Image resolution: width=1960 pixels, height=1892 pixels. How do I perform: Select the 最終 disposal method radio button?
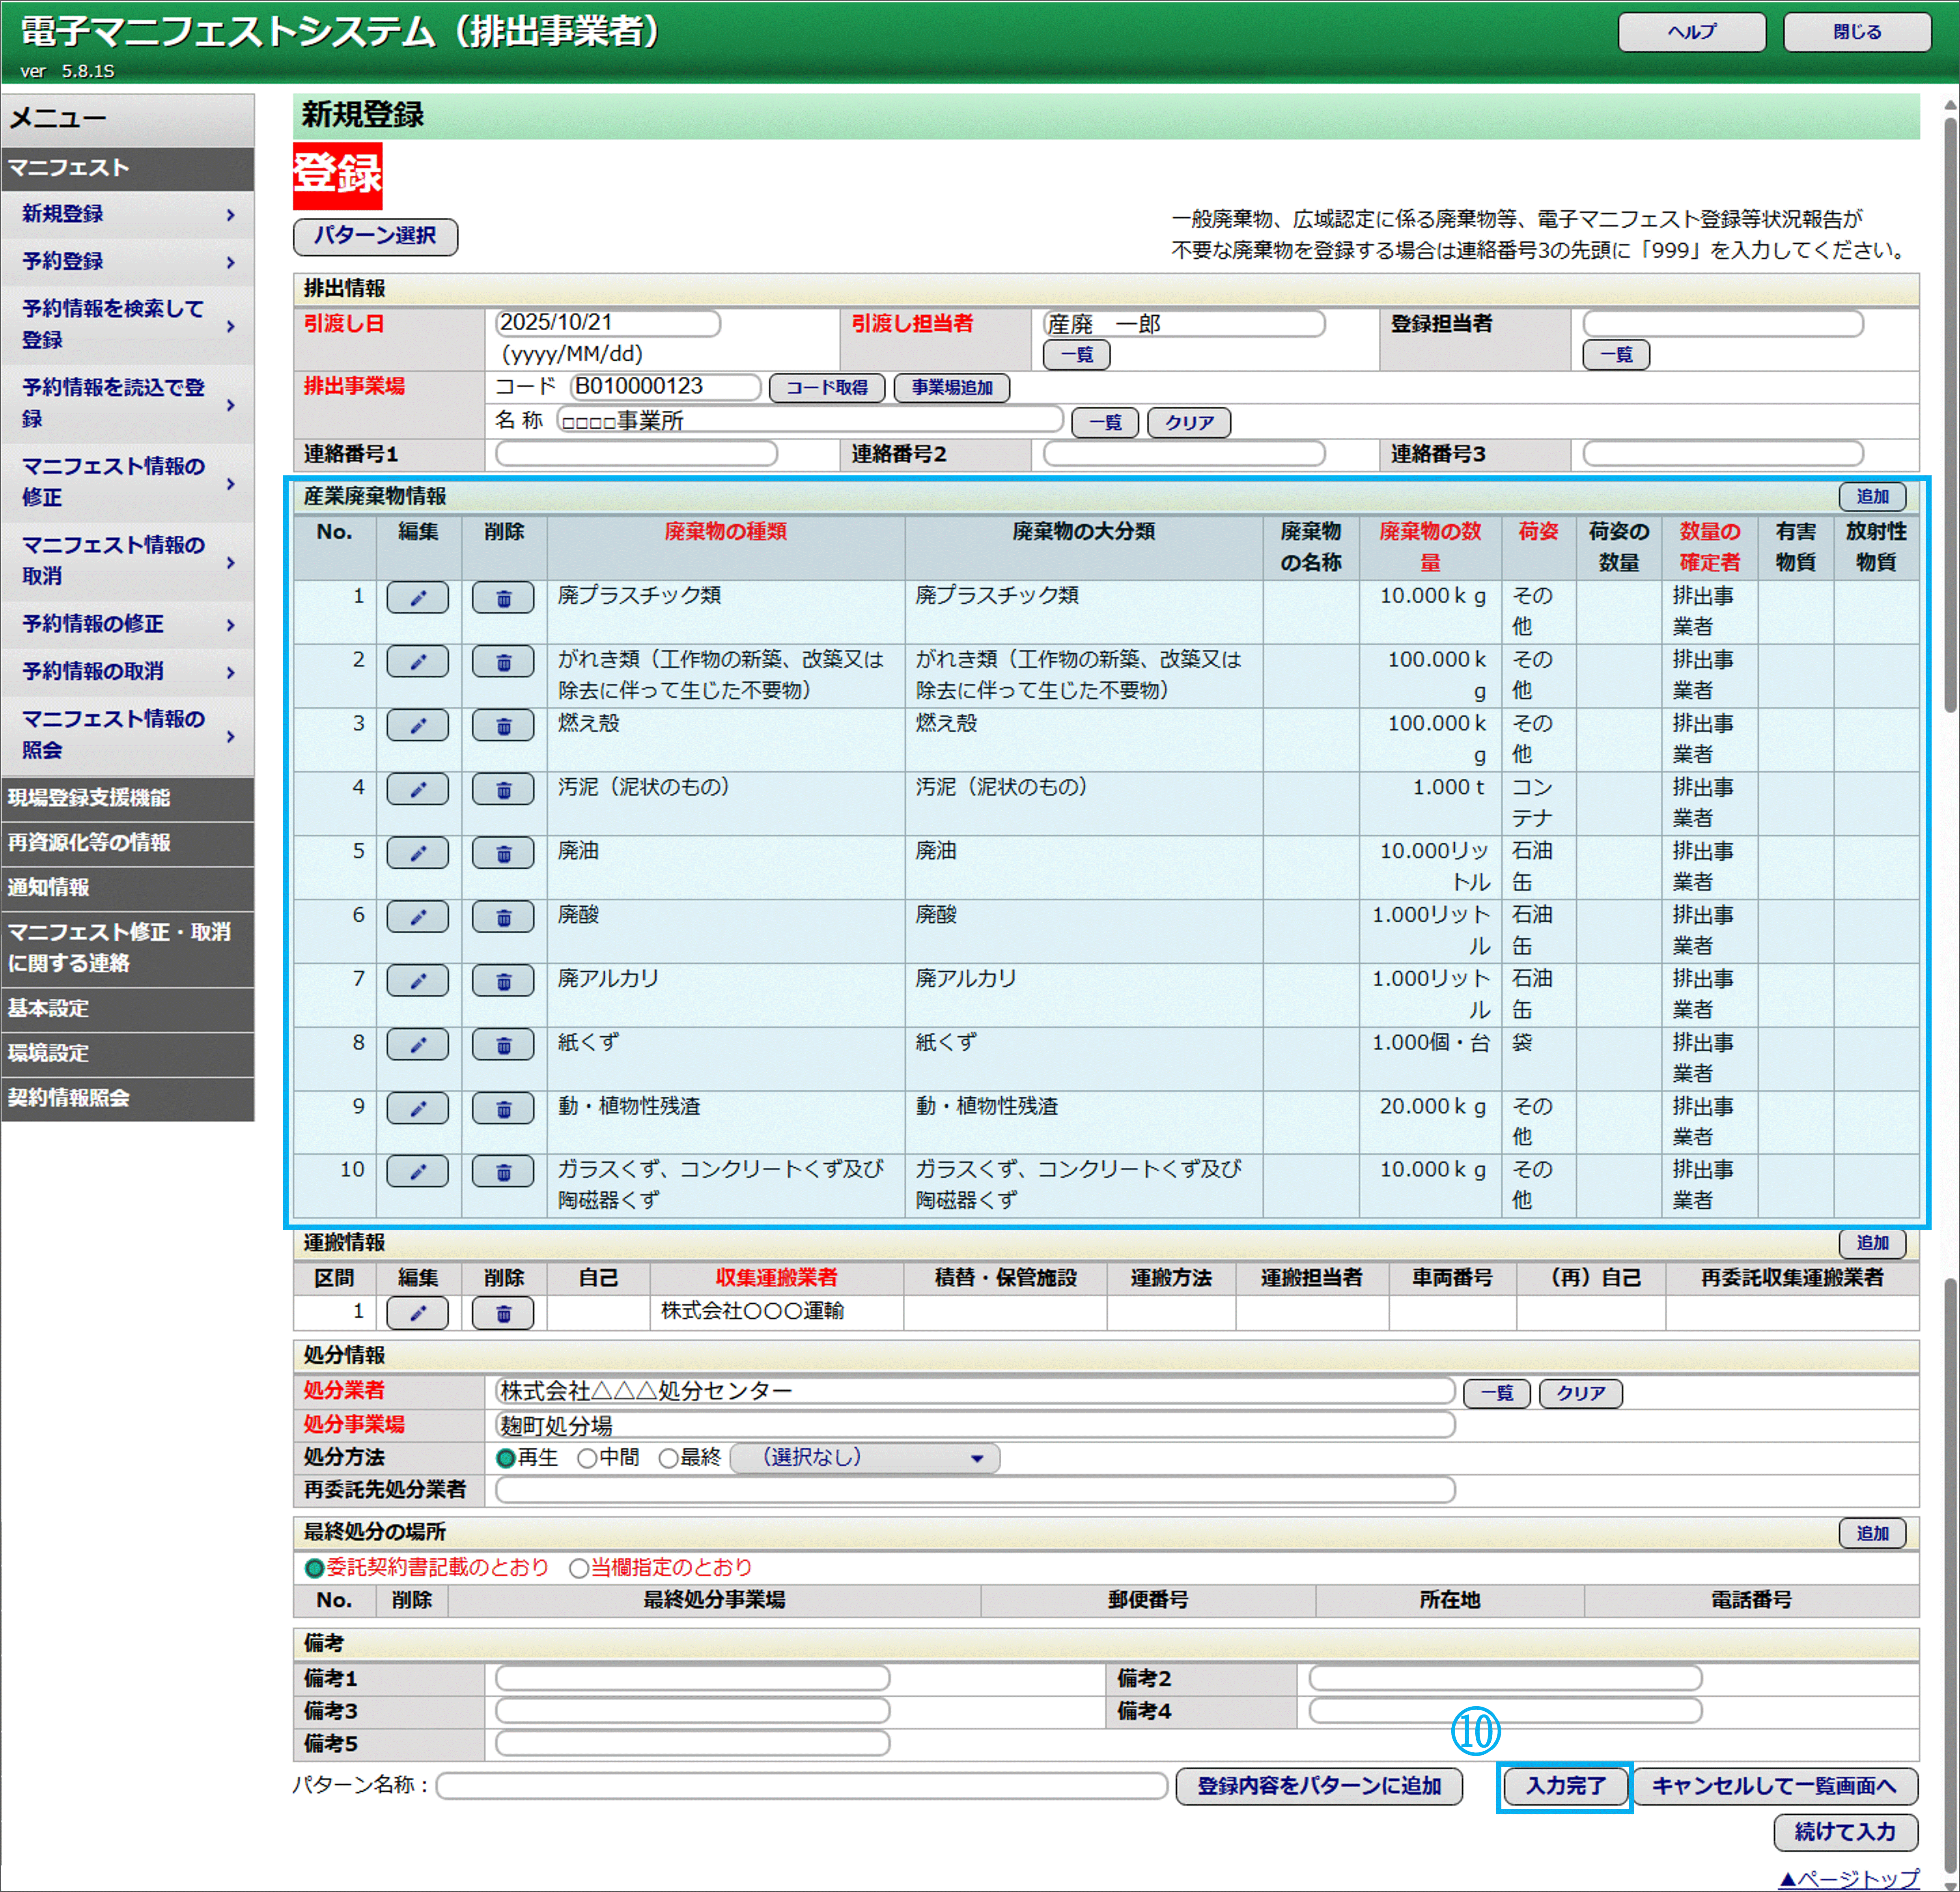[x=669, y=1458]
